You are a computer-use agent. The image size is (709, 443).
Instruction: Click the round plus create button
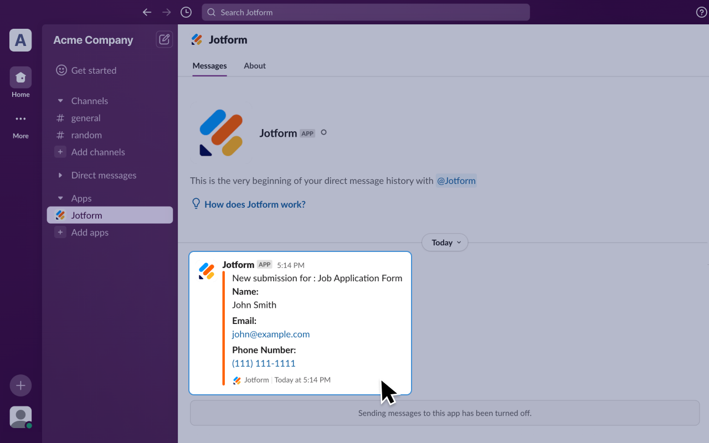coord(20,385)
